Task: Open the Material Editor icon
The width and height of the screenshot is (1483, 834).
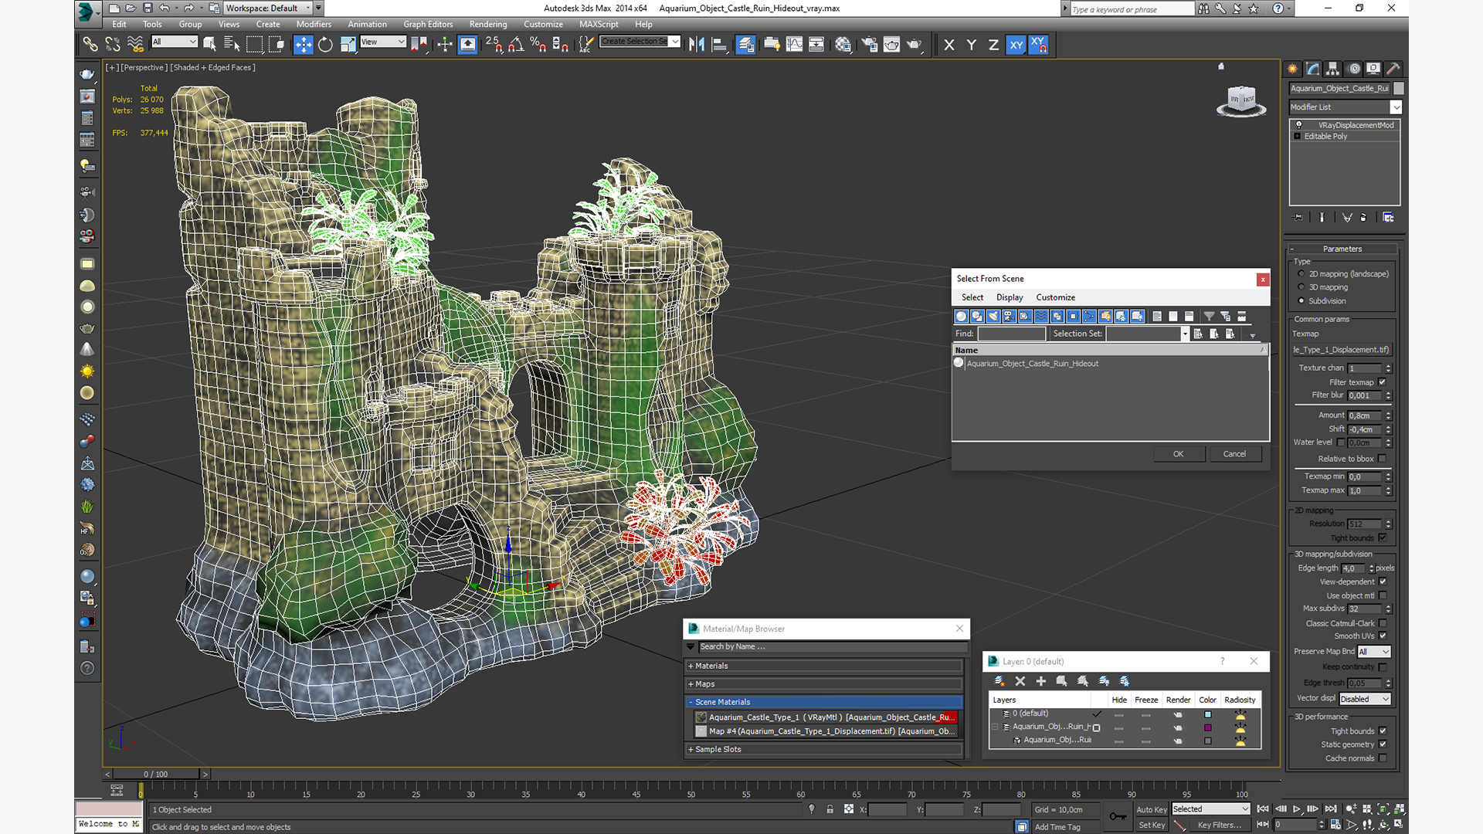Action: coord(843,45)
